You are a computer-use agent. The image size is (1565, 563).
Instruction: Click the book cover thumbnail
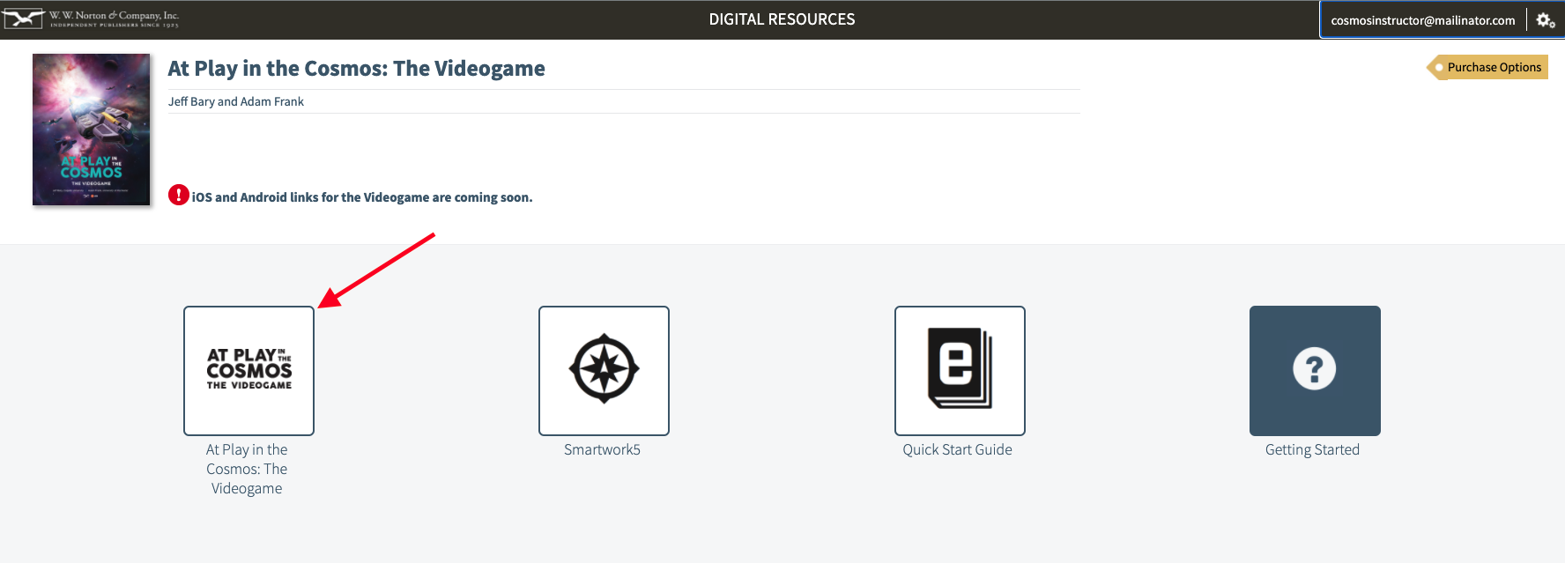(x=92, y=130)
